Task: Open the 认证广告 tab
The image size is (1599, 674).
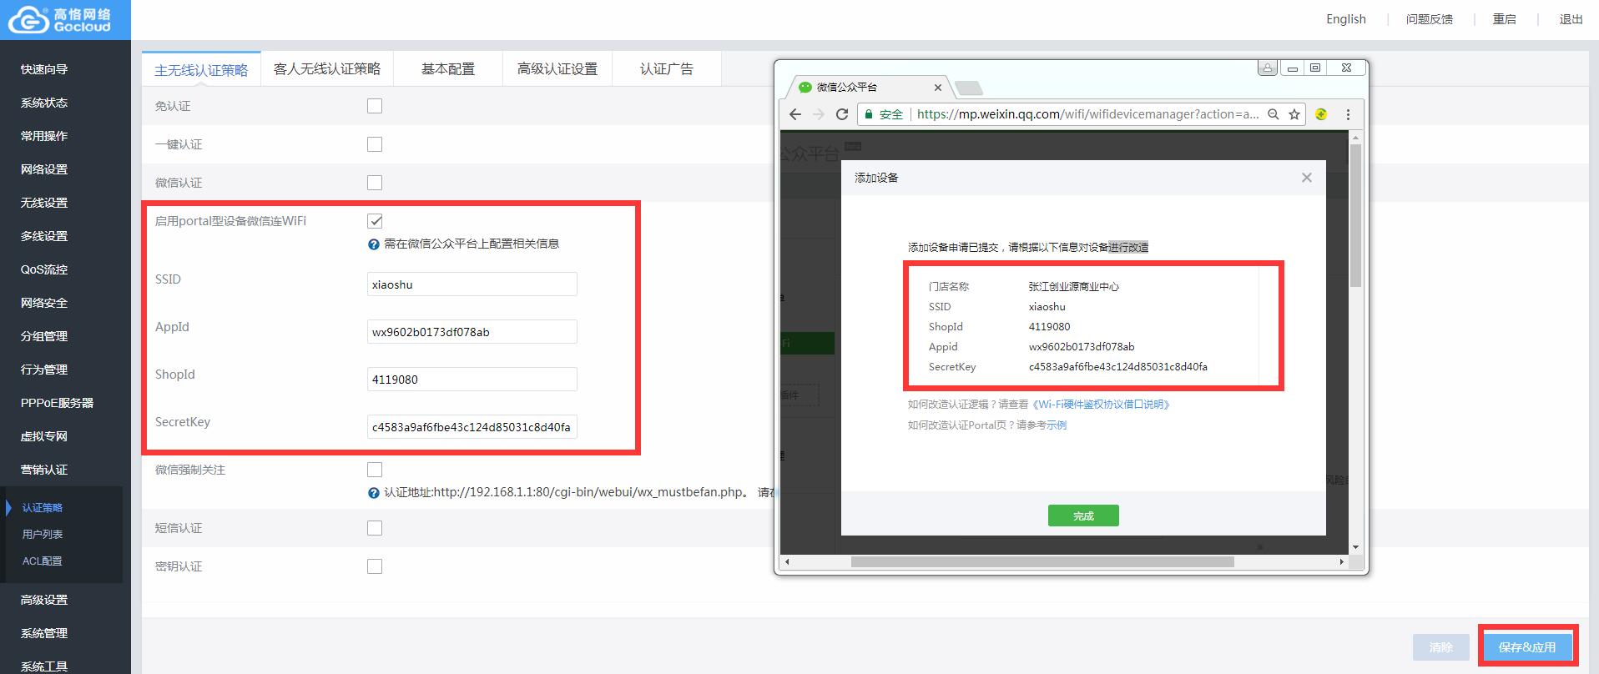Action: [667, 69]
